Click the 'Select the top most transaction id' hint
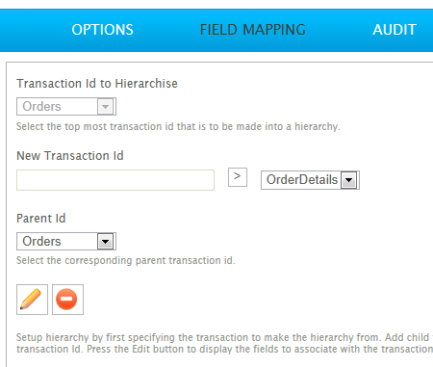Viewport: 433px width, 367px height. pyautogui.click(x=178, y=126)
